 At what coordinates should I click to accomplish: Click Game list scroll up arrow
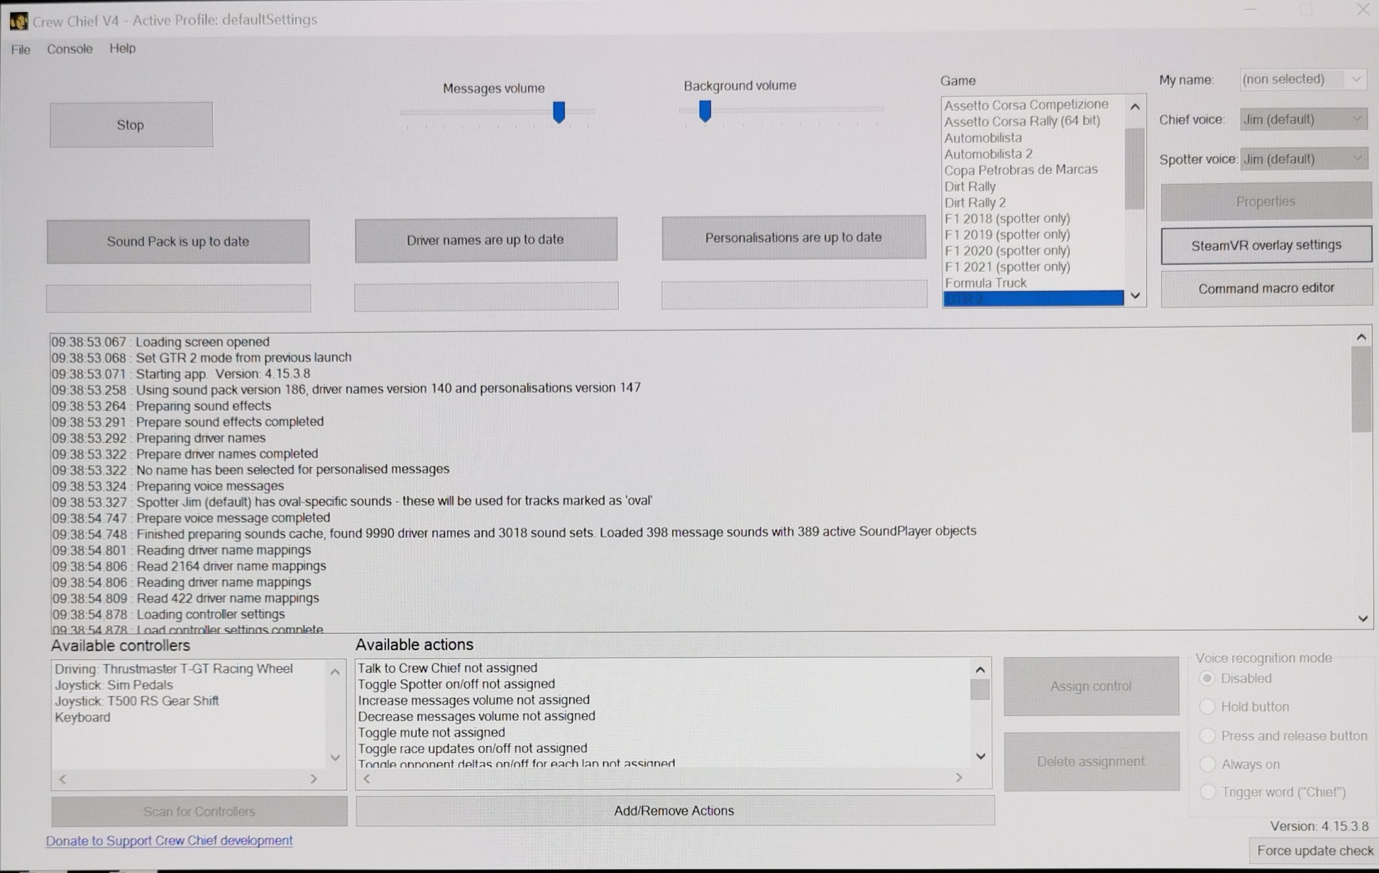coord(1135,107)
